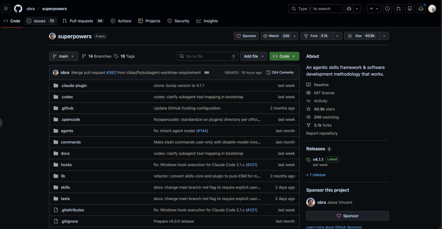The height and width of the screenshot is (229, 442).
Task: Fork the superpowers repository
Action: (x=316, y=36)
